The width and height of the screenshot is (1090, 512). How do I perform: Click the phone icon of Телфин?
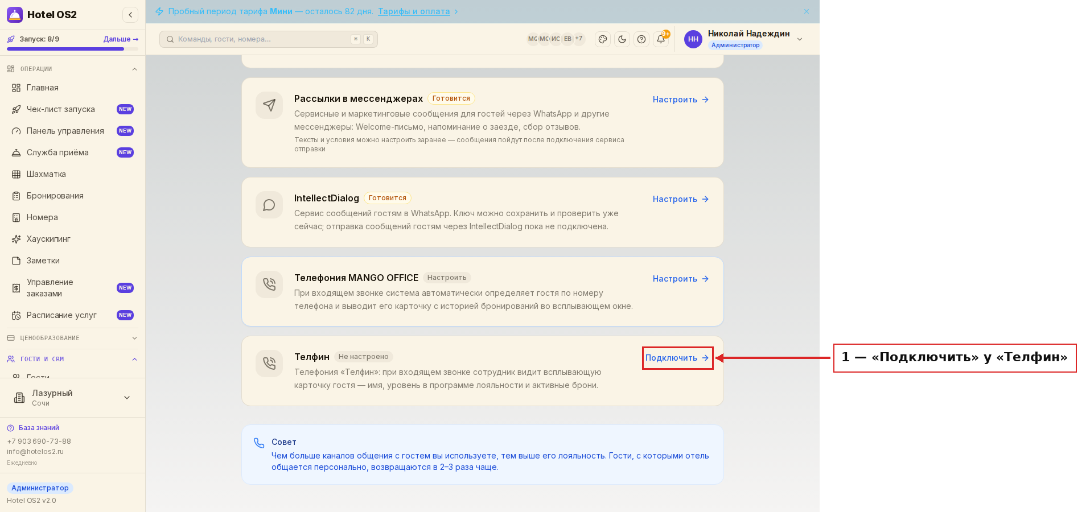coord(269,364)
